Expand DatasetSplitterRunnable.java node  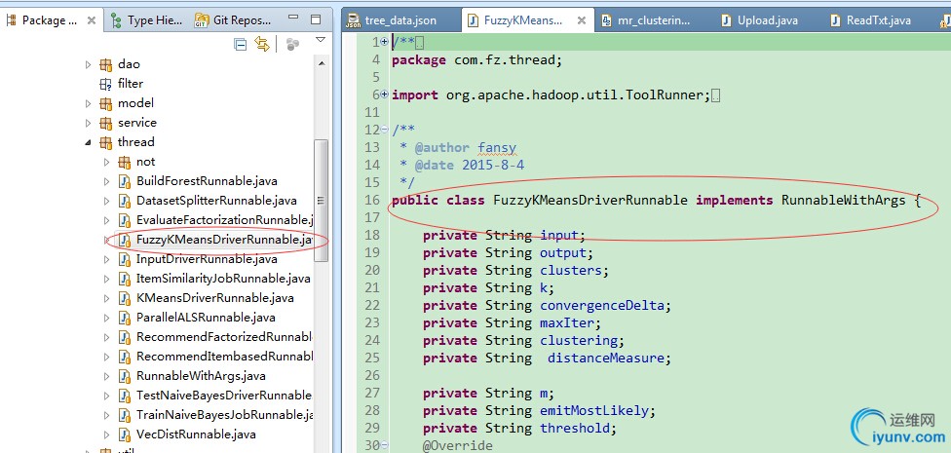(x=107, y=201)
